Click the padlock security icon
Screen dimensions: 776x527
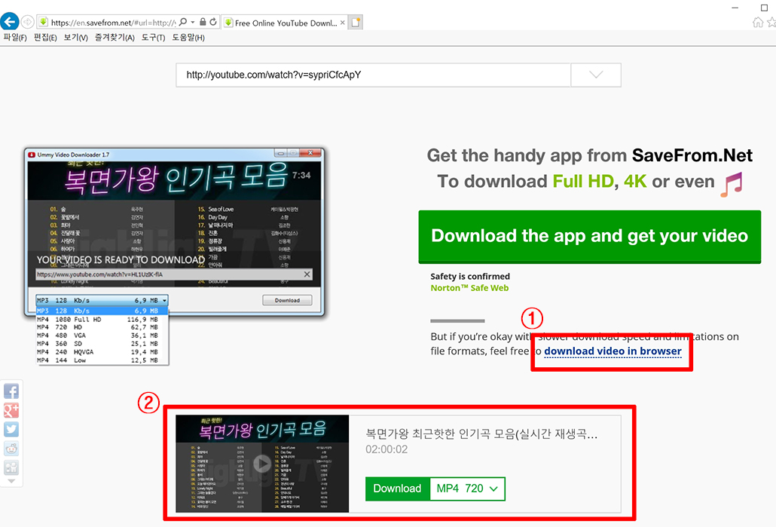tap(203, 22)
